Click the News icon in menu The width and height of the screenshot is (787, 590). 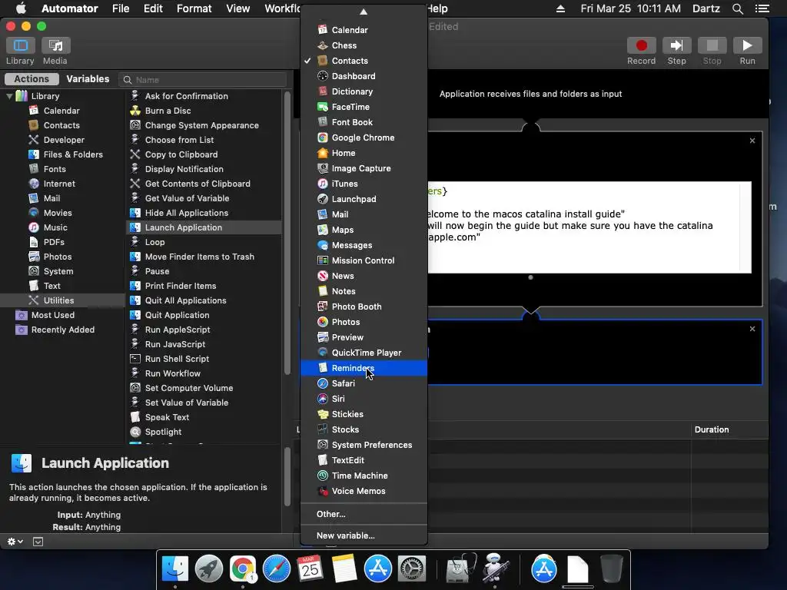pos(323,276)
